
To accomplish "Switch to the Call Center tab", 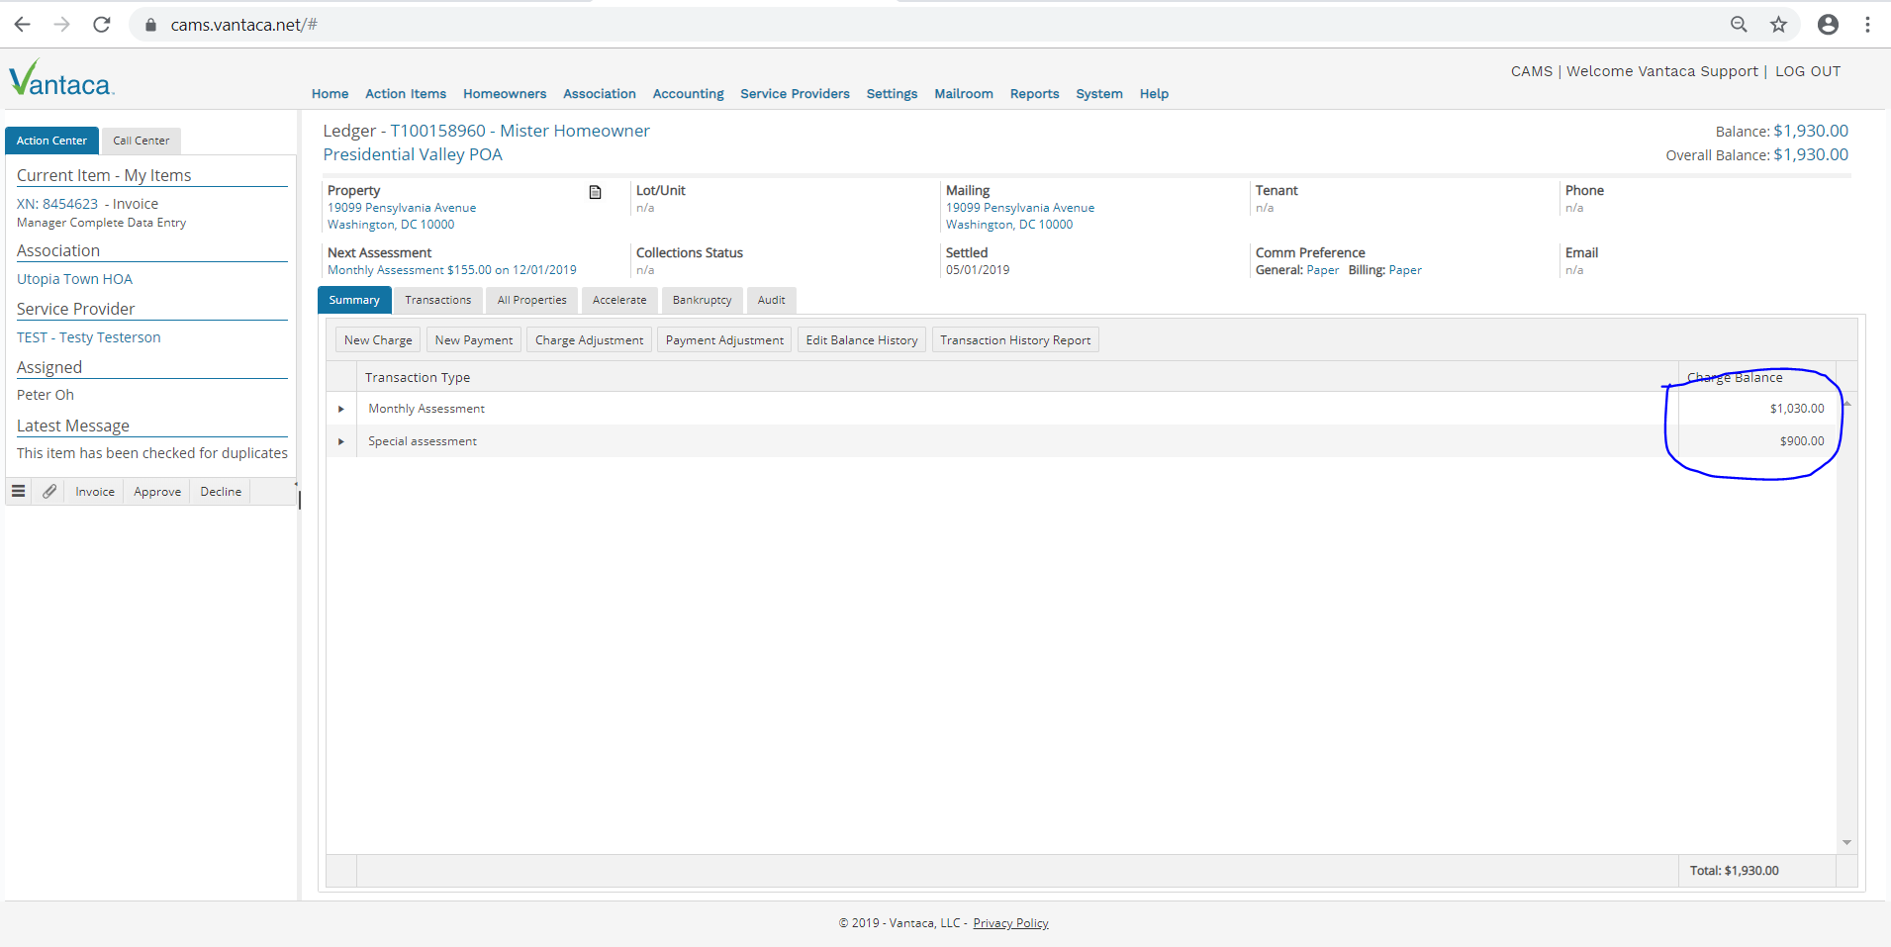I will pyautogui.click(x=141, y=141).
